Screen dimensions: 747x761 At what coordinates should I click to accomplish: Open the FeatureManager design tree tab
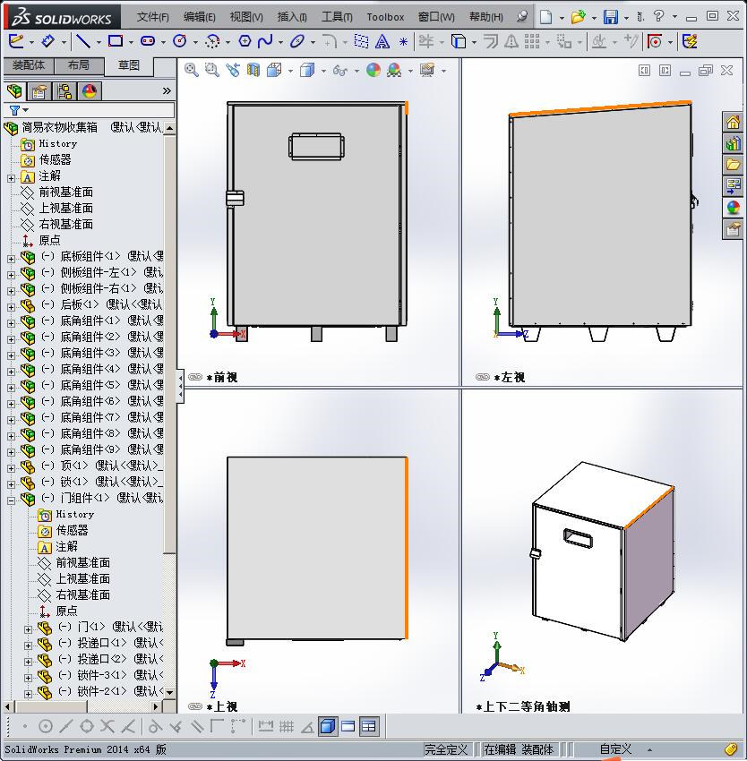pyautogui.click(x=14, y=91)
